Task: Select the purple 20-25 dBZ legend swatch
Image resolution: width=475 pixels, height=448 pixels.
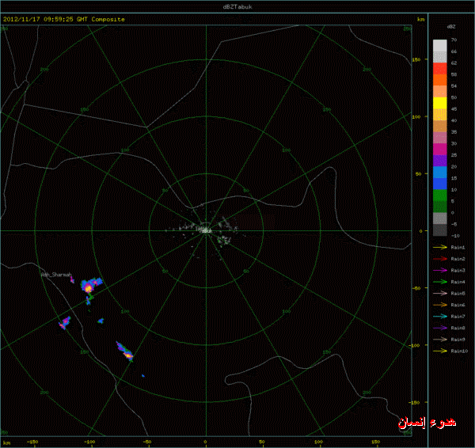Action: click(x=440, y=161)
